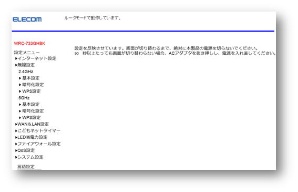Click the WRC-733GHBK model name

29,43
